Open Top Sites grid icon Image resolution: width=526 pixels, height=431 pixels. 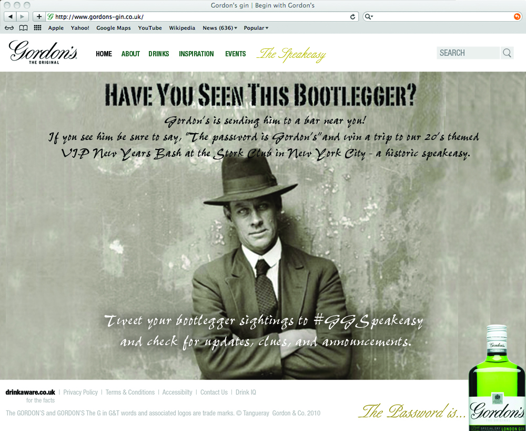pyautogui.click(x=37, y=28)
